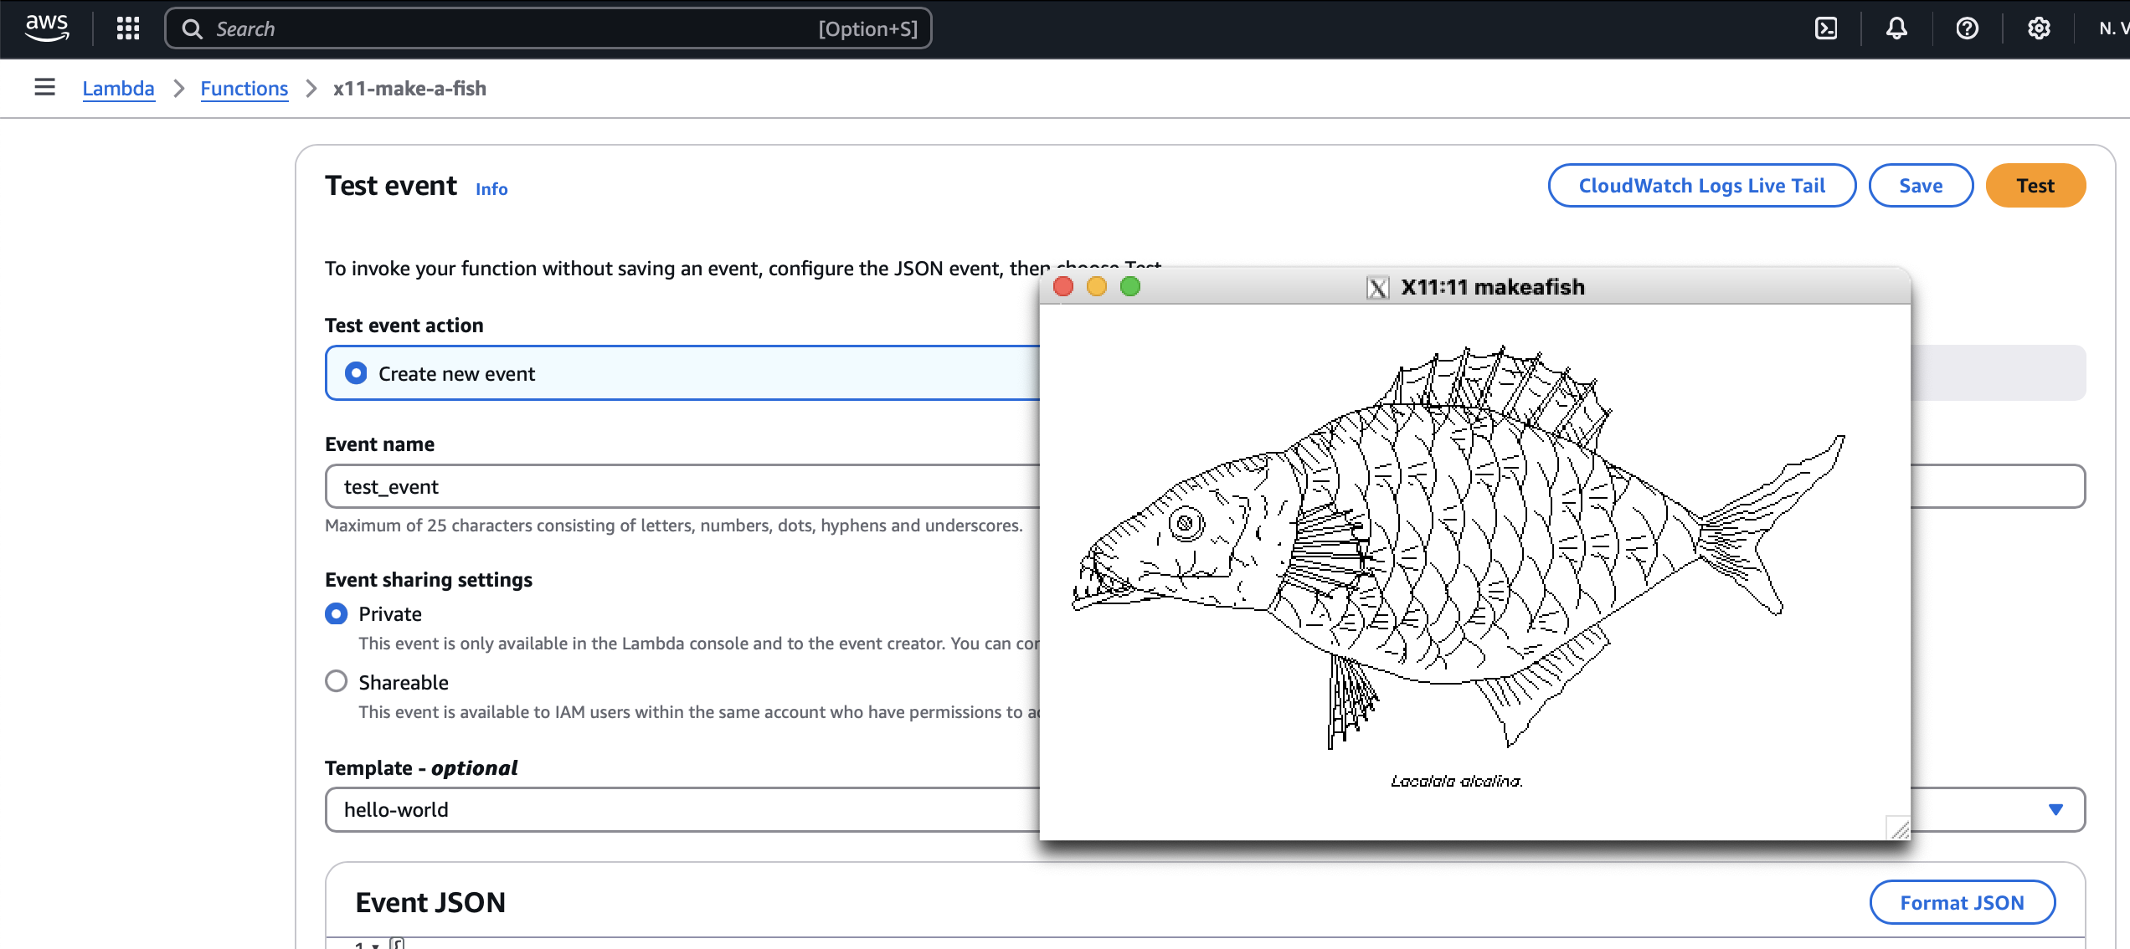This screenshot has width=2130, height=949.
Task: Click the X11 icon in the makeafish title bar
Action: (1377, 287)
